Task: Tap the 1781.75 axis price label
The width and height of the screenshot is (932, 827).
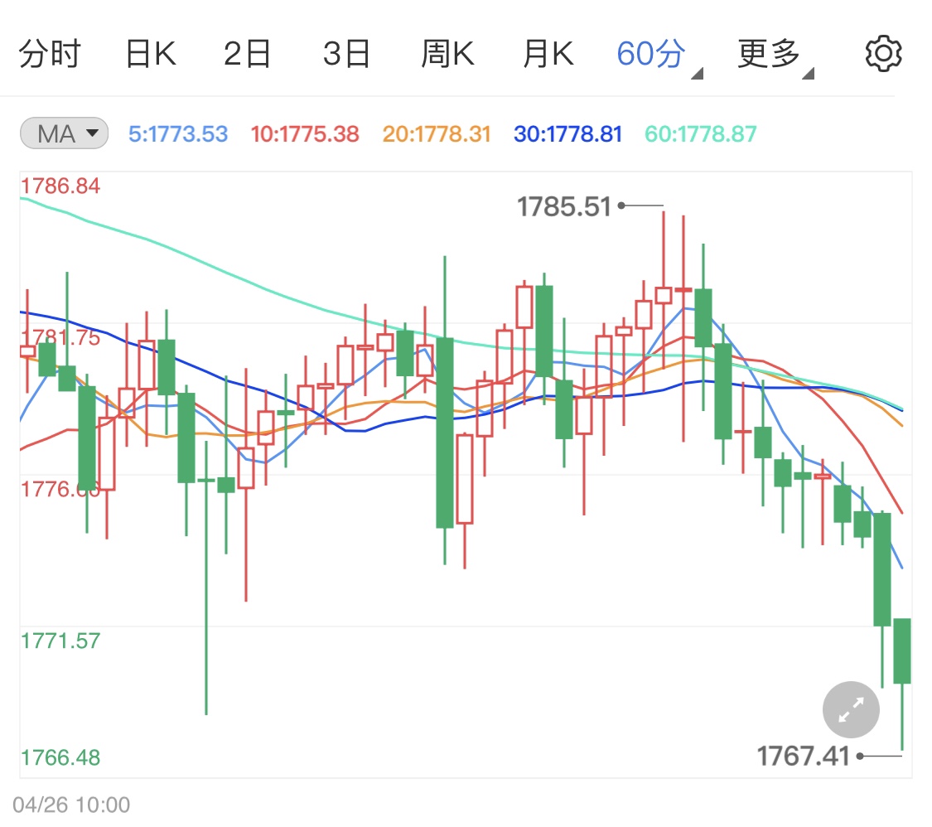Action: [60, 338]
